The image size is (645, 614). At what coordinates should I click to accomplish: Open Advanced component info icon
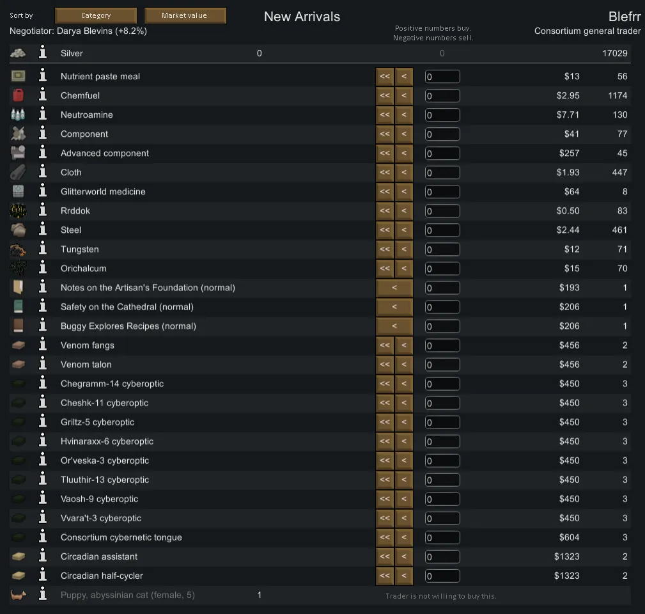tap(43, 153)
